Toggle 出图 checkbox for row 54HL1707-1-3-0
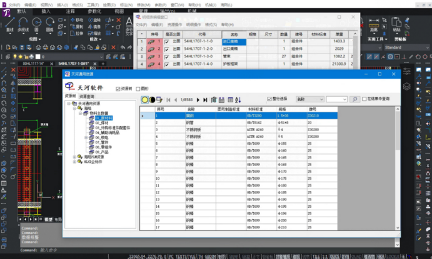The height and width of the screenshot is (259, 432). (x=167, y=57)
